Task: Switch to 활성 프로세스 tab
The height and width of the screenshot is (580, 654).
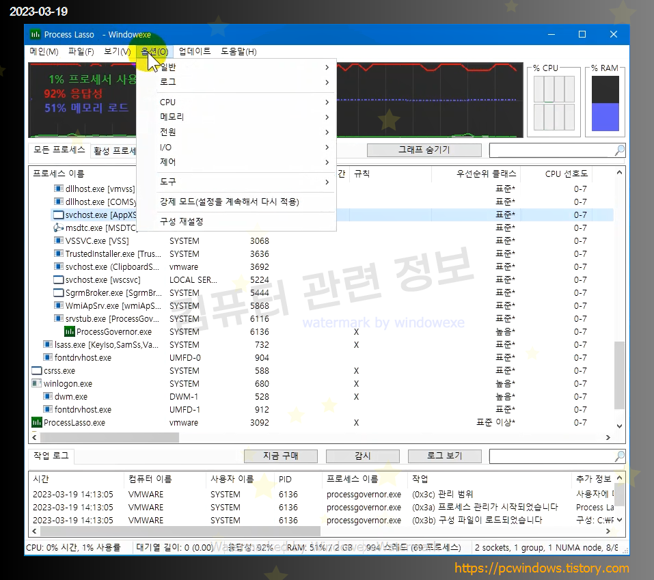Action: pyautogui.click(x=114, y=151)
